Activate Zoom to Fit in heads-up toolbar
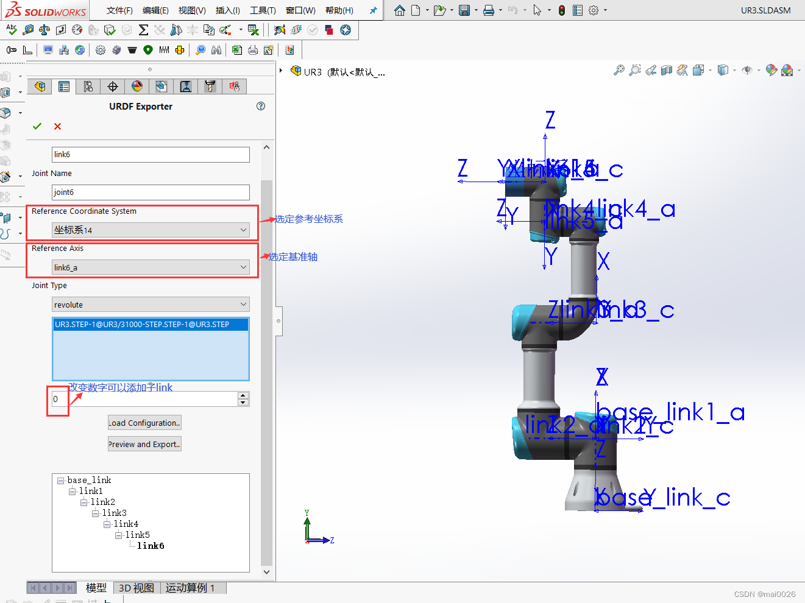The height and width of the screenshot is (603, 805). tap(619, 71)
